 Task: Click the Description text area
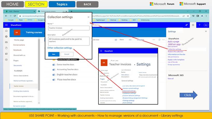tap(69, 41)
